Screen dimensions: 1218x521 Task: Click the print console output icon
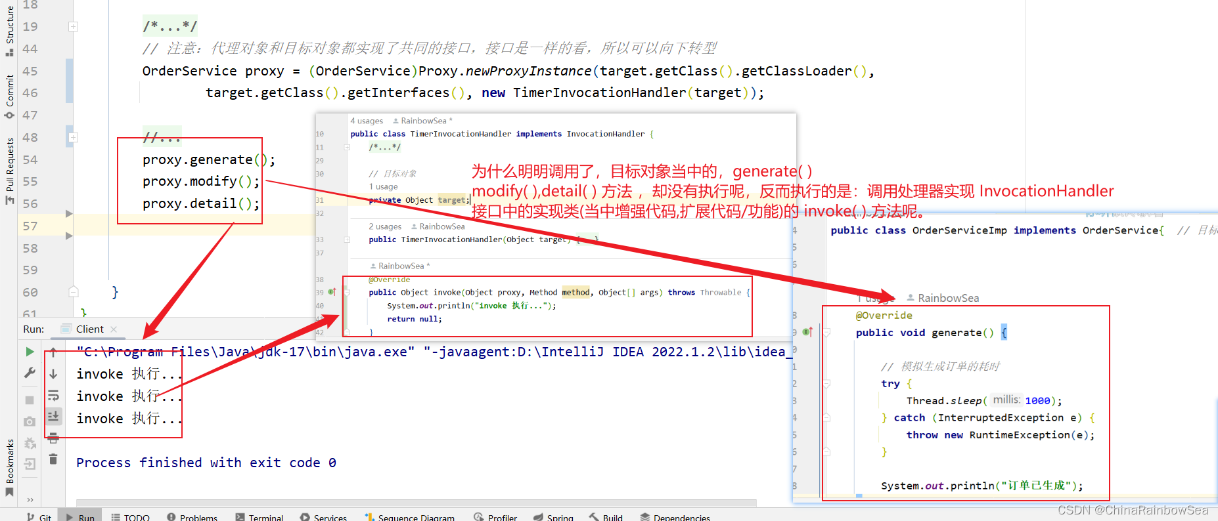tap(53, 438)
